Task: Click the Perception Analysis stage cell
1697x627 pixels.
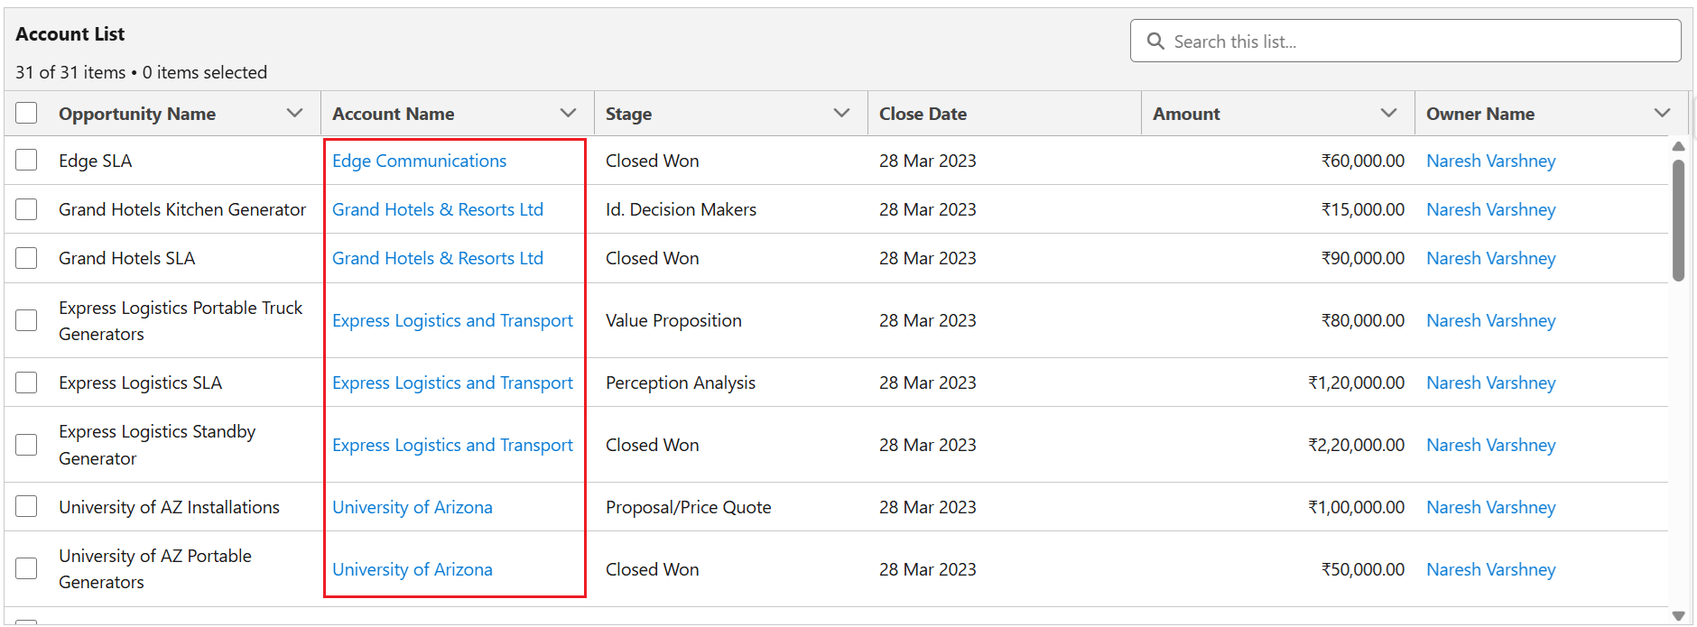Action: (681, 383)
